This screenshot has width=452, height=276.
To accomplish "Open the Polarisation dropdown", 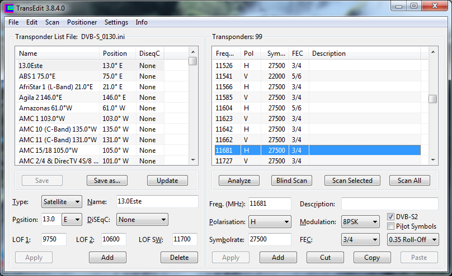I will (x=270, y=222).
